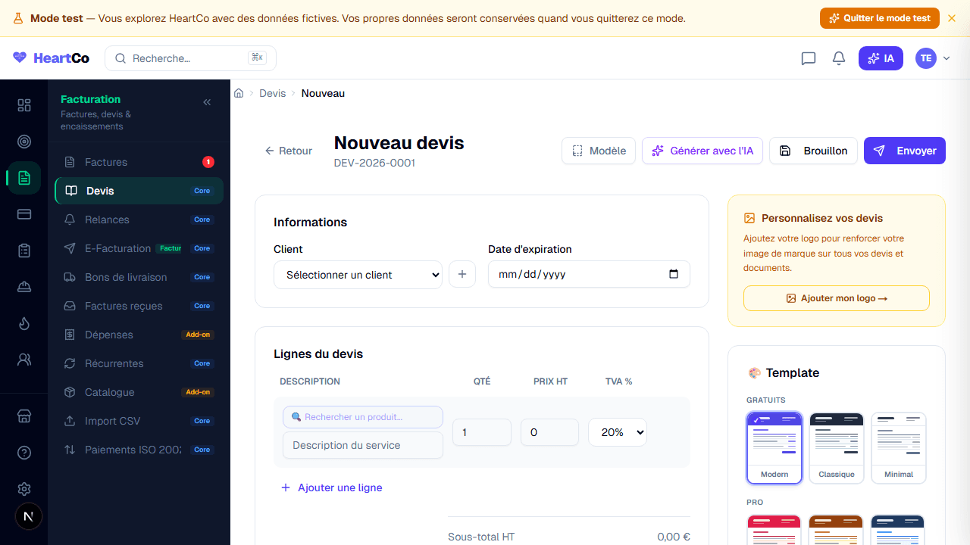The image size is (970, 545).
Task: Open the help question mark icon
Action: [23, 452]
